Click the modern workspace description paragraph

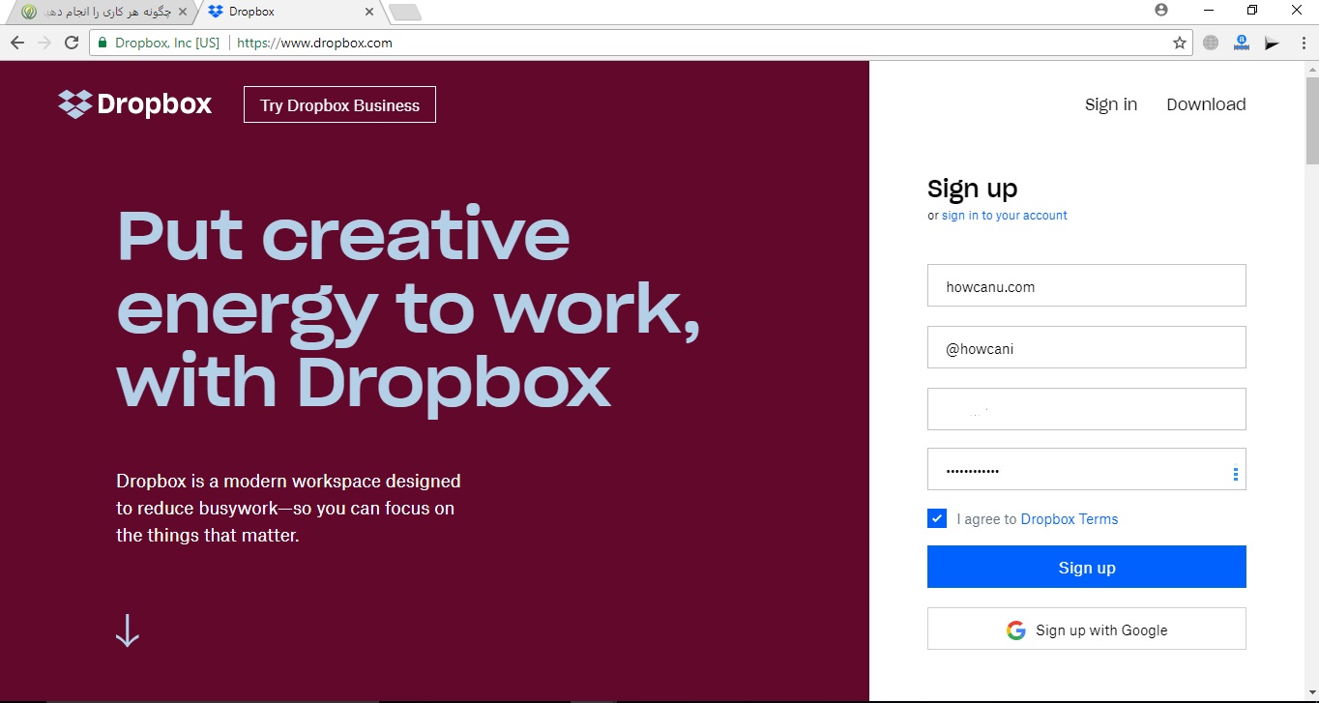tap(288, 508)
